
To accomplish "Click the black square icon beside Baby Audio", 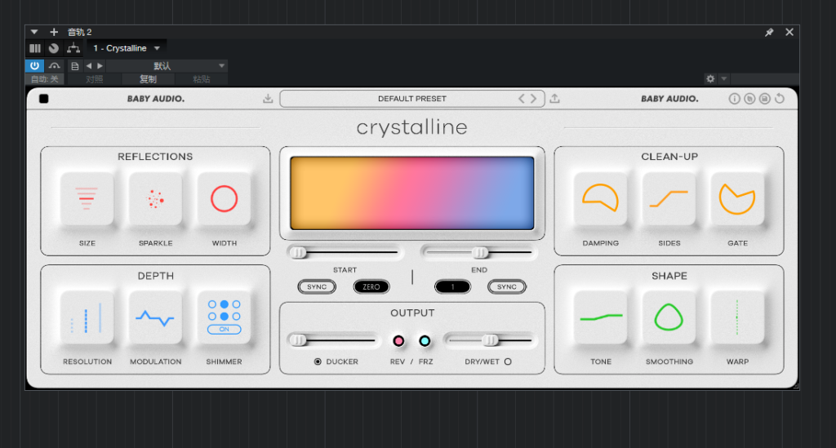I will (44, 99).
